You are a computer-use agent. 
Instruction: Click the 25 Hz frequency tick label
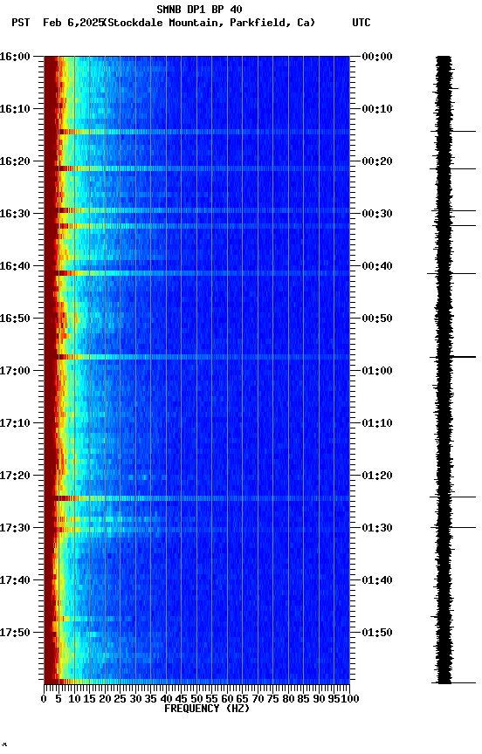point(120,699)
